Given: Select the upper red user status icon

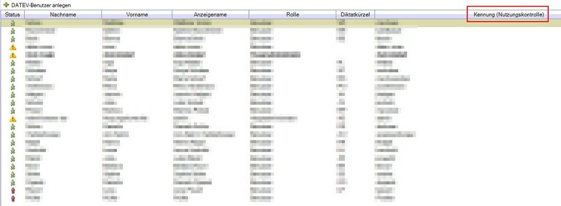Looking at the screenshot, I should point(13,190).
